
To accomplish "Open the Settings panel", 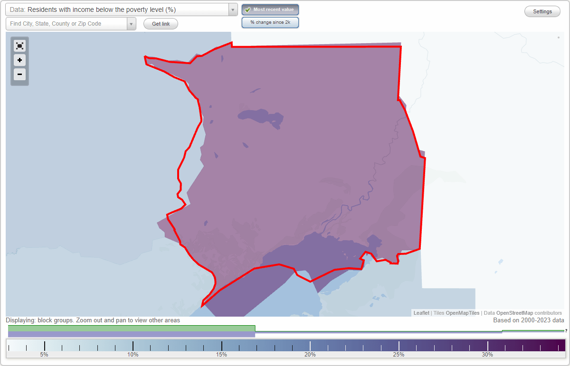I will click(x=542, y=11).
